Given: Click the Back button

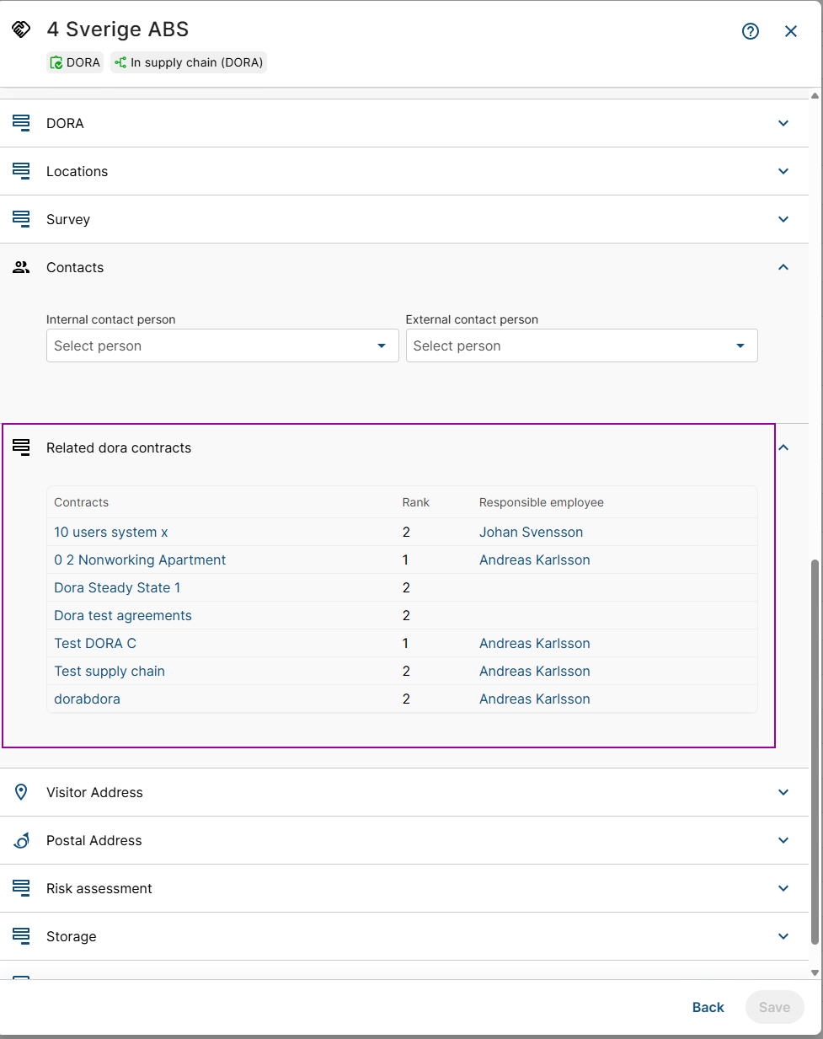Looking at the screenshot, I should (708, 1007).
